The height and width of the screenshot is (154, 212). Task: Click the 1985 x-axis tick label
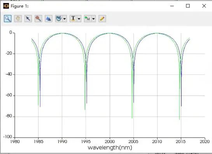39,142
